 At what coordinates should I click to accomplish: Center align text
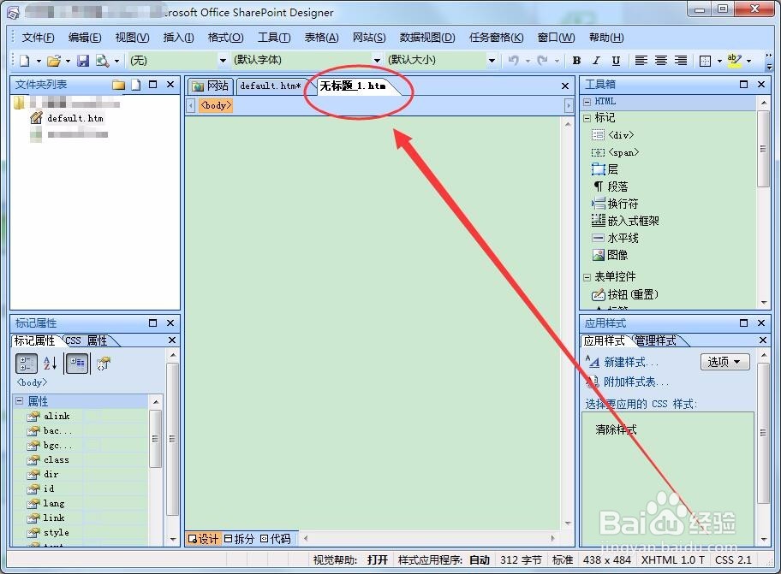[x=661, y=61]
